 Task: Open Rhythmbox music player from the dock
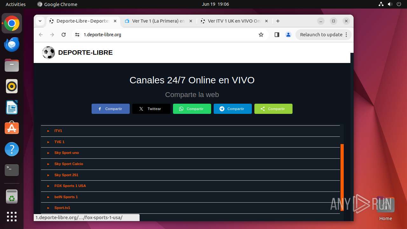point(12,86)
